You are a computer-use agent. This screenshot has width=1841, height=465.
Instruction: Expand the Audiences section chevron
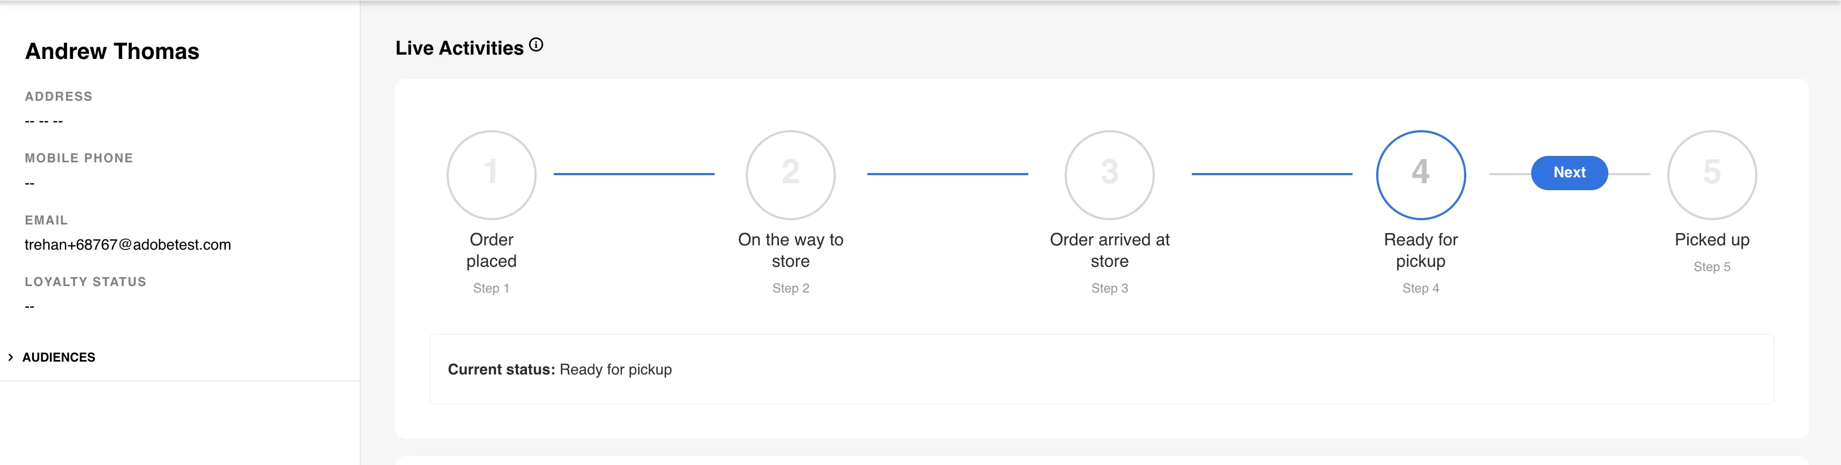(x=11, y=357)
